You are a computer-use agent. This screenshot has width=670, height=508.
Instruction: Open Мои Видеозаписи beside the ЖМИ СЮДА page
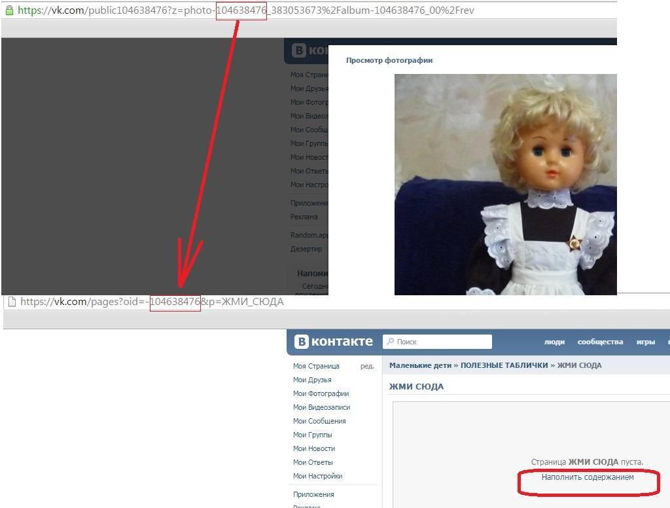click(x=321, y=407)
